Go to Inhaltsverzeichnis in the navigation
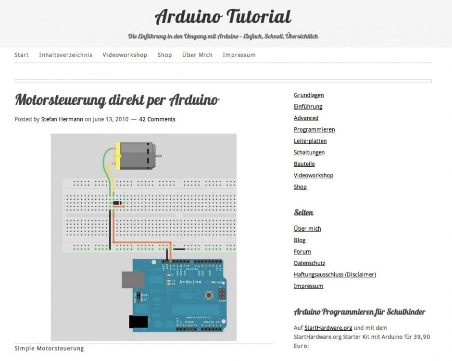This screenshot has width=452, height=361. coord(66,55)
